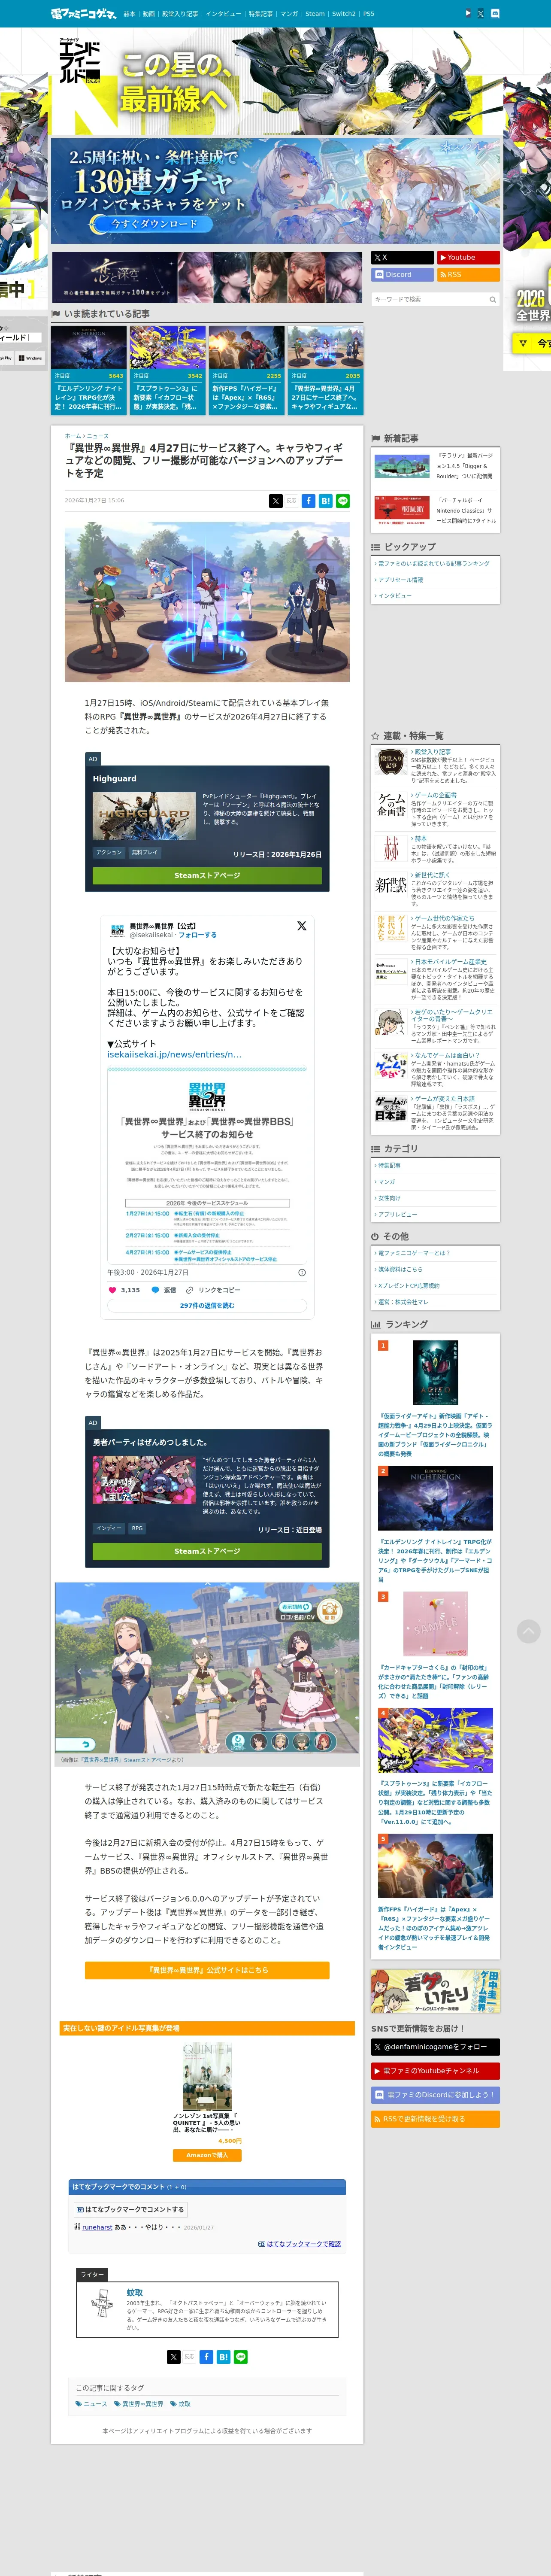This screenshot has height=2576, width=551.
Task: Share on Facebook from bottom share row
Action: point(206,2357)
